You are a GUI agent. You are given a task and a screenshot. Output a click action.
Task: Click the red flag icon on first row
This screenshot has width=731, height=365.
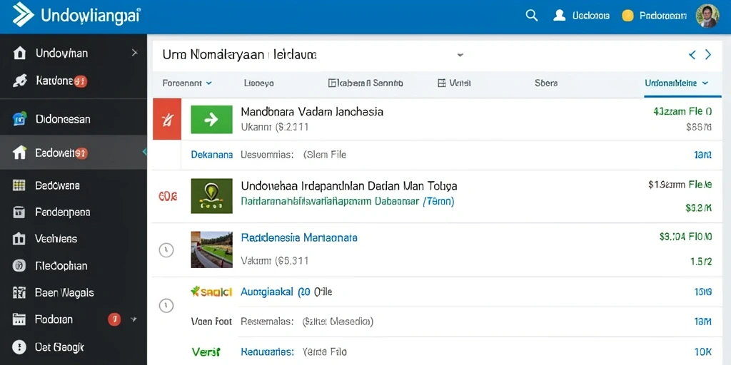(x=167, y=119)
